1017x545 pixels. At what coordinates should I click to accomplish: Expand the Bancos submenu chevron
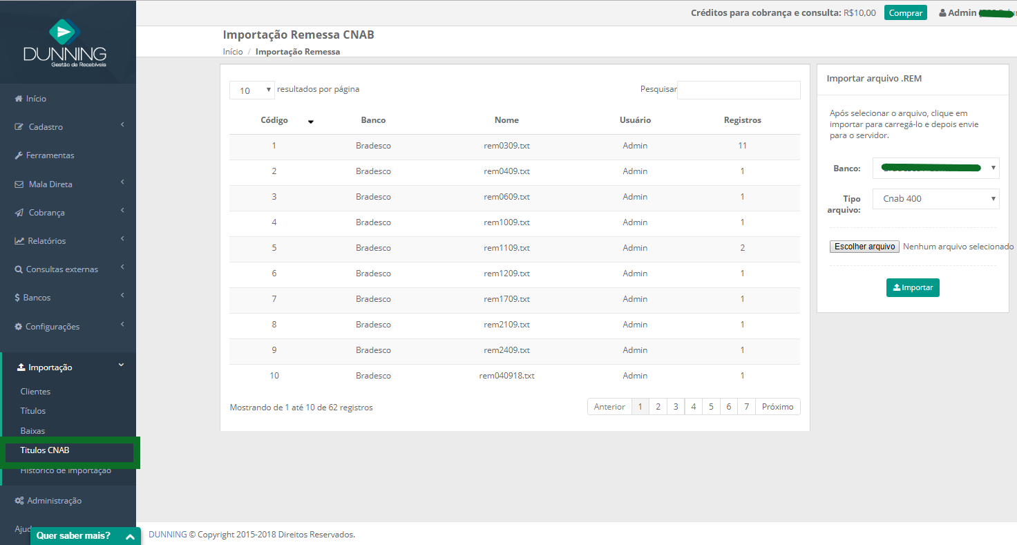tap(122, 296)
